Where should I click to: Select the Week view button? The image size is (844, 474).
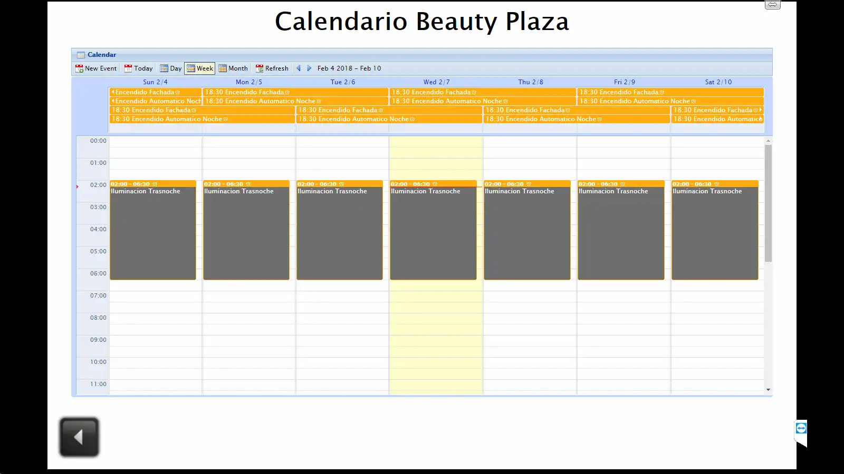tap(200, 68)
